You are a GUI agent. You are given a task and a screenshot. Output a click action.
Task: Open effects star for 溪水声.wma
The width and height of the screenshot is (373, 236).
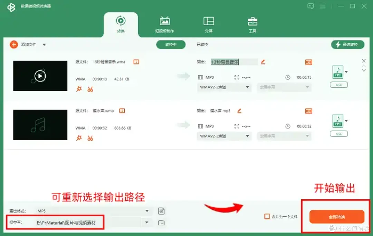coord(79,138)
